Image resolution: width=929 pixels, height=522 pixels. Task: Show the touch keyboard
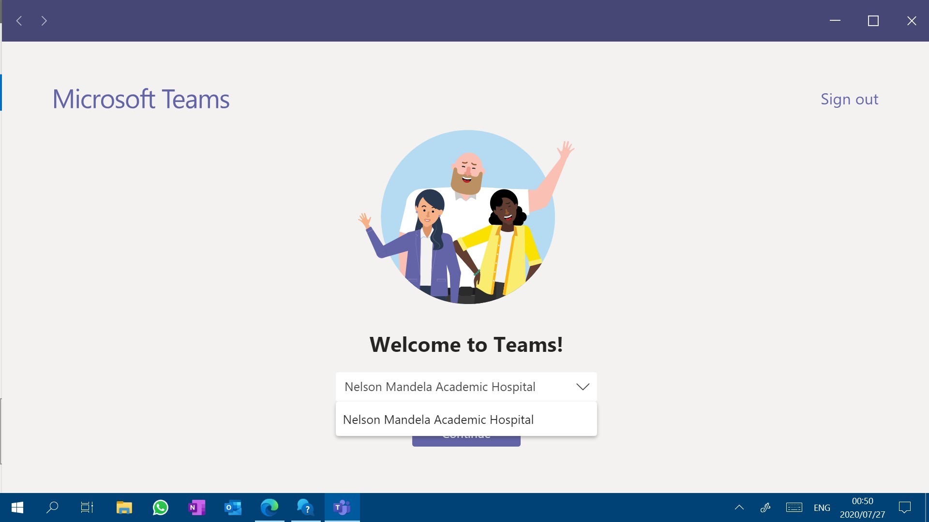coord(794,507)
